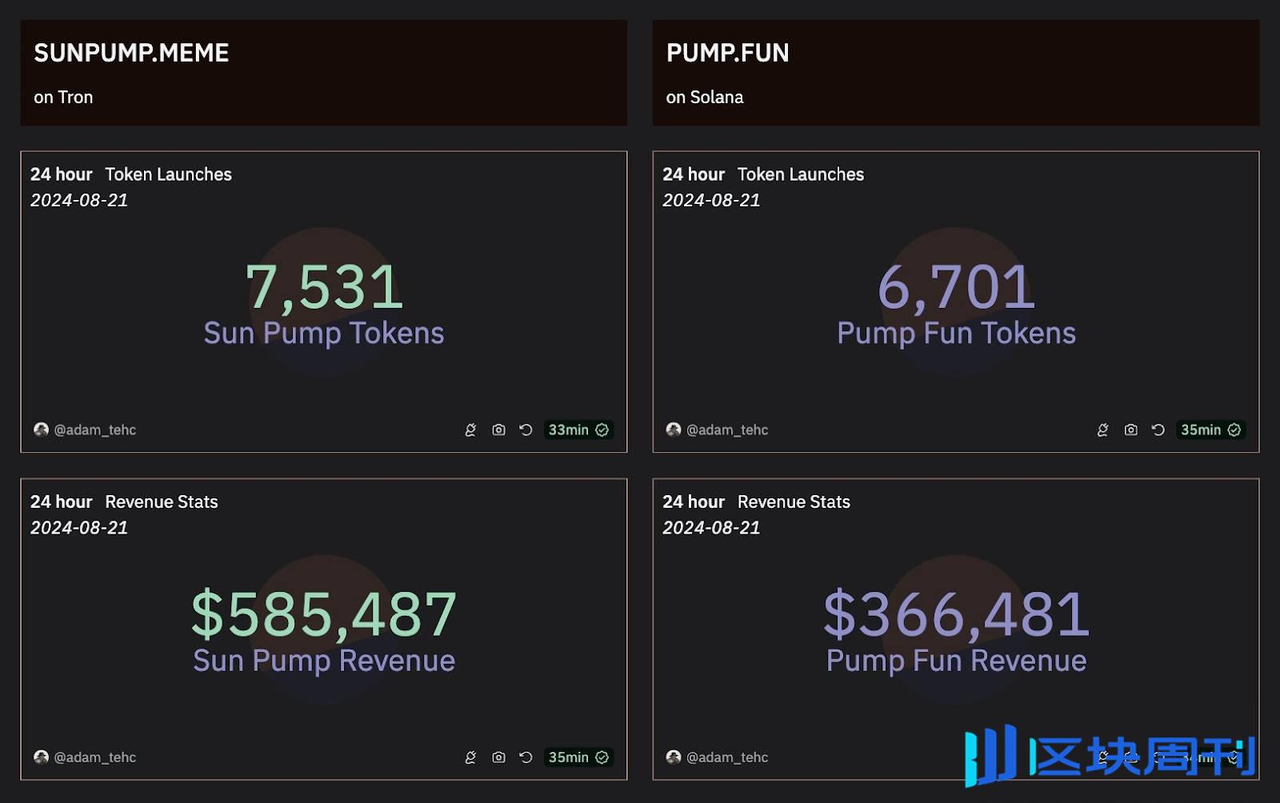Click the 2024-08-21 date in Pump Fun Revenue card

pos(711,527)
